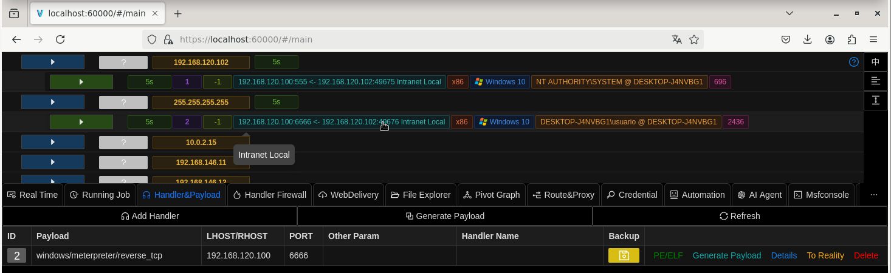Click the 5s heartbeat tag of host 192.168.120.102
Viewport: 891px width, 273px height.
277,62
